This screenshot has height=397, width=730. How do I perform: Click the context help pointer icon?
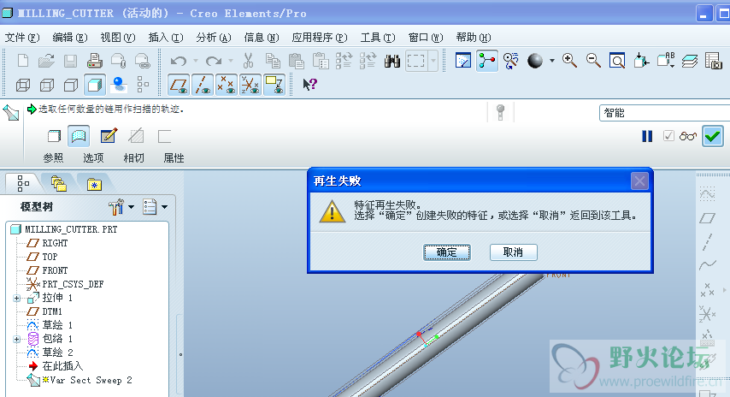[309, 85]
